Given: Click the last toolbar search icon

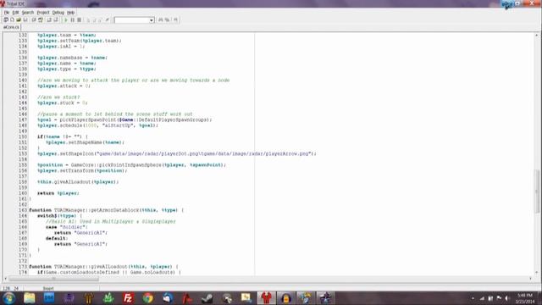Looking at the screenshot, I should coord(175,20).
